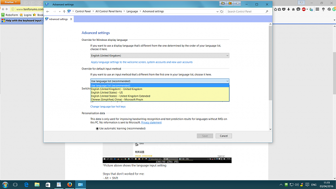Screen dimensions: 336x189
Task: Open the Apply language settings to welcome screen link
Action: point(142,62)
